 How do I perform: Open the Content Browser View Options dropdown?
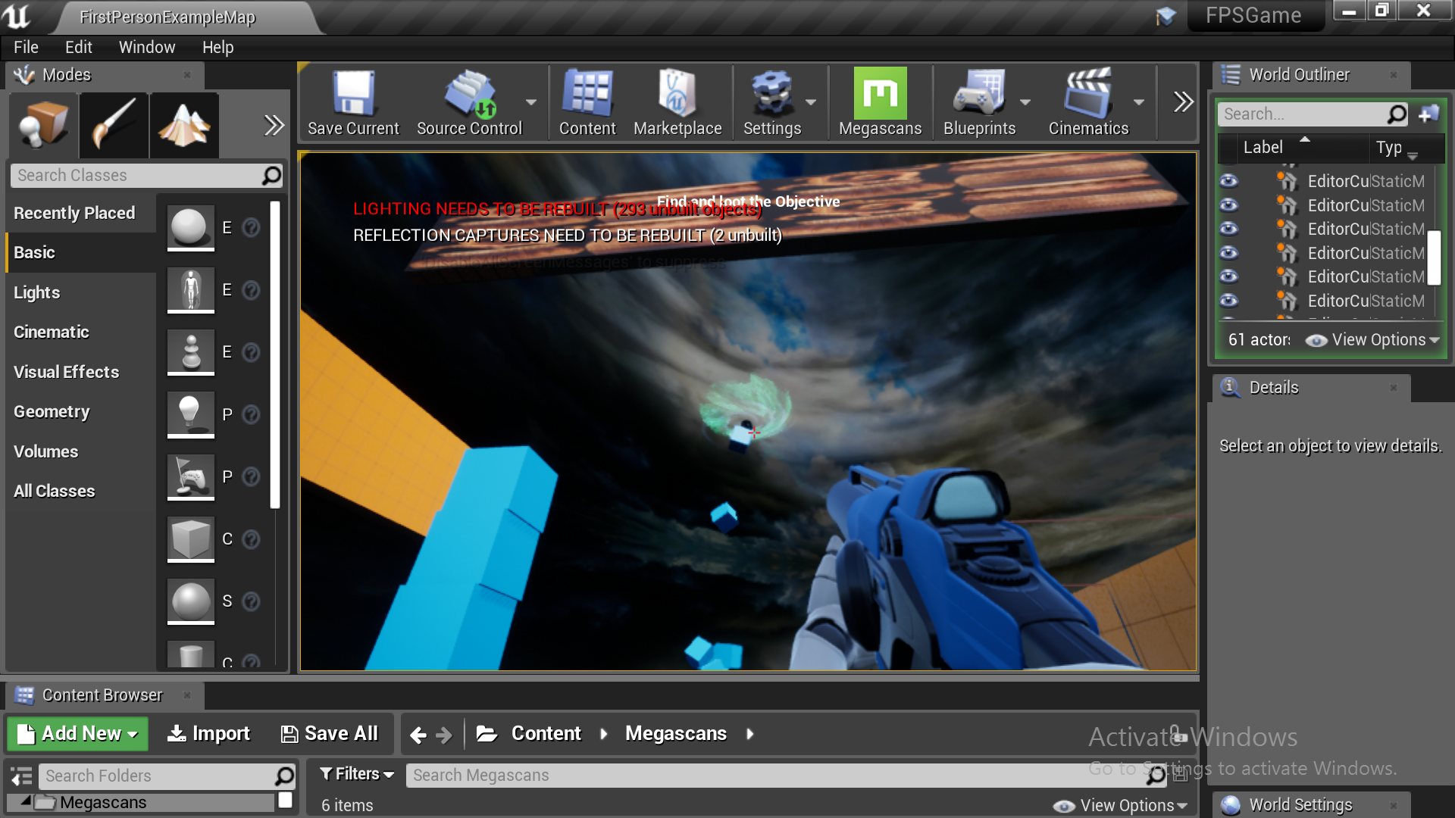1120,806
